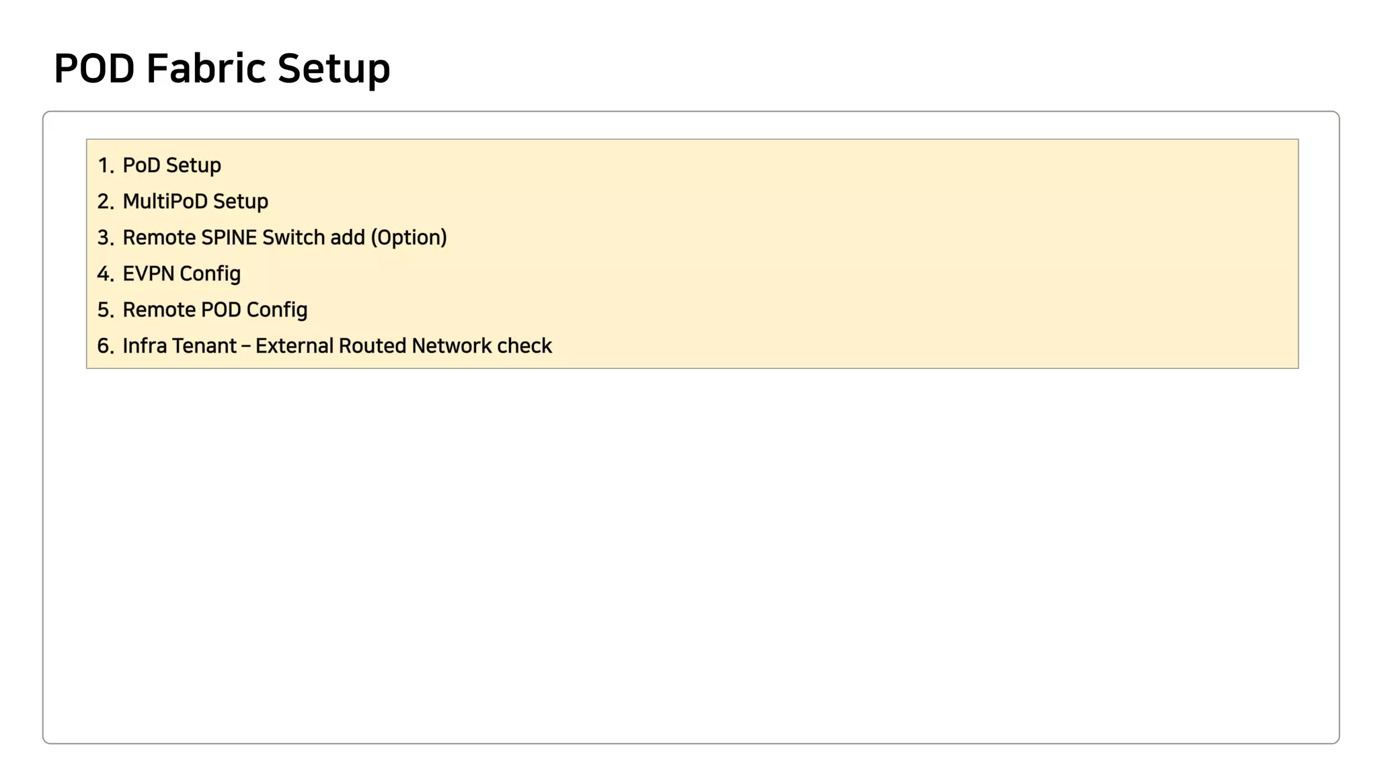Click the number 1 list marker
Viewport: 1377px width, 774px height.
pos(106,165)
